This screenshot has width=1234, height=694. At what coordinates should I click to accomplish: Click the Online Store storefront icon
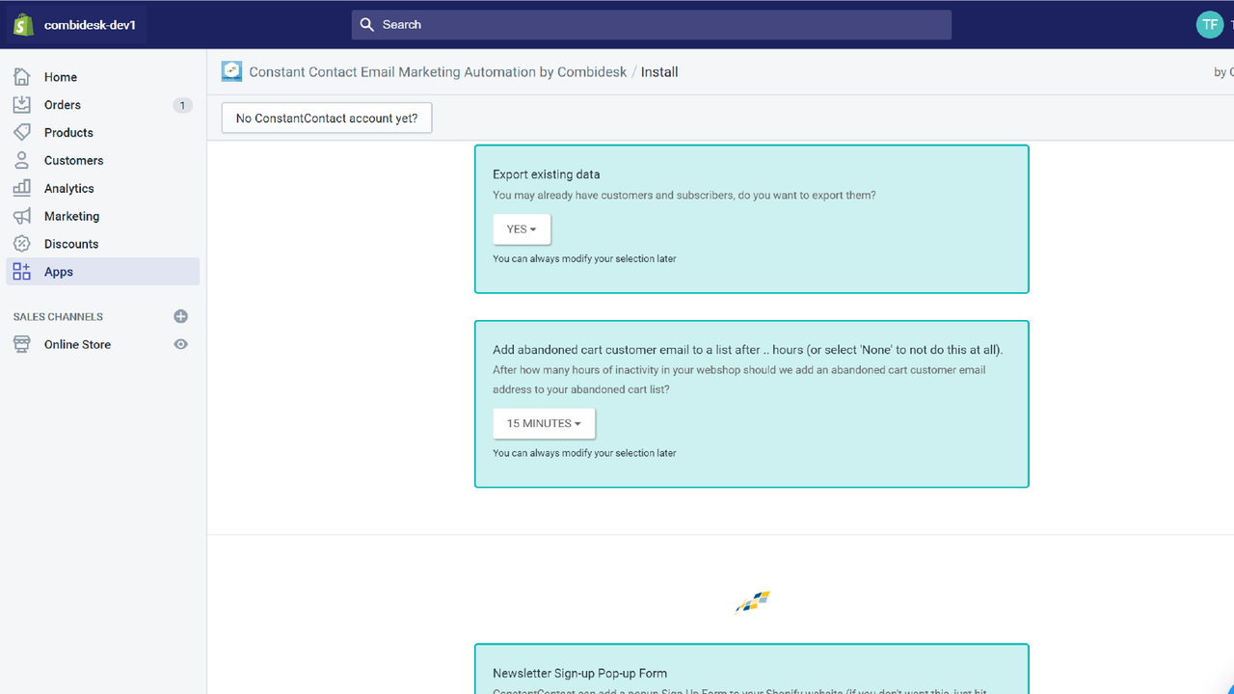[22, 345]
